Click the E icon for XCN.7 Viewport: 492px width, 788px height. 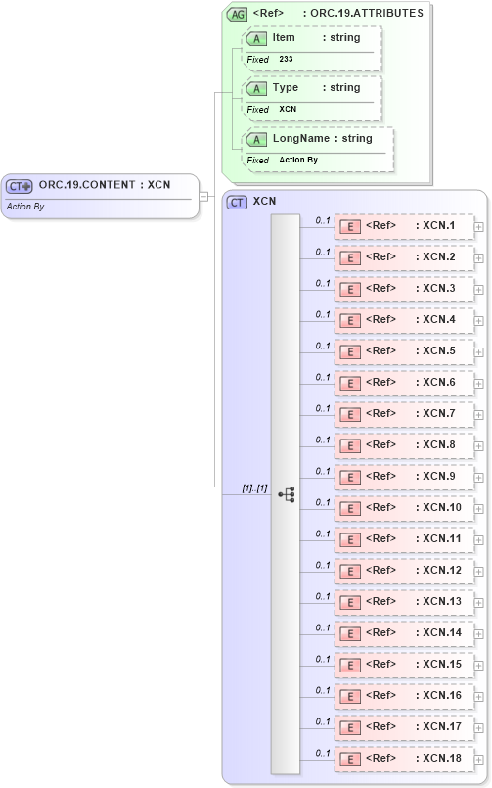350,415
